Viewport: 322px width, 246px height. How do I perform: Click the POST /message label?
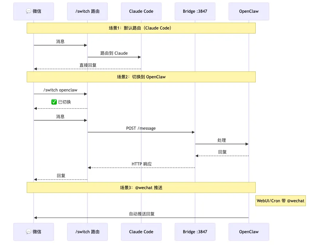click(141, 128)
